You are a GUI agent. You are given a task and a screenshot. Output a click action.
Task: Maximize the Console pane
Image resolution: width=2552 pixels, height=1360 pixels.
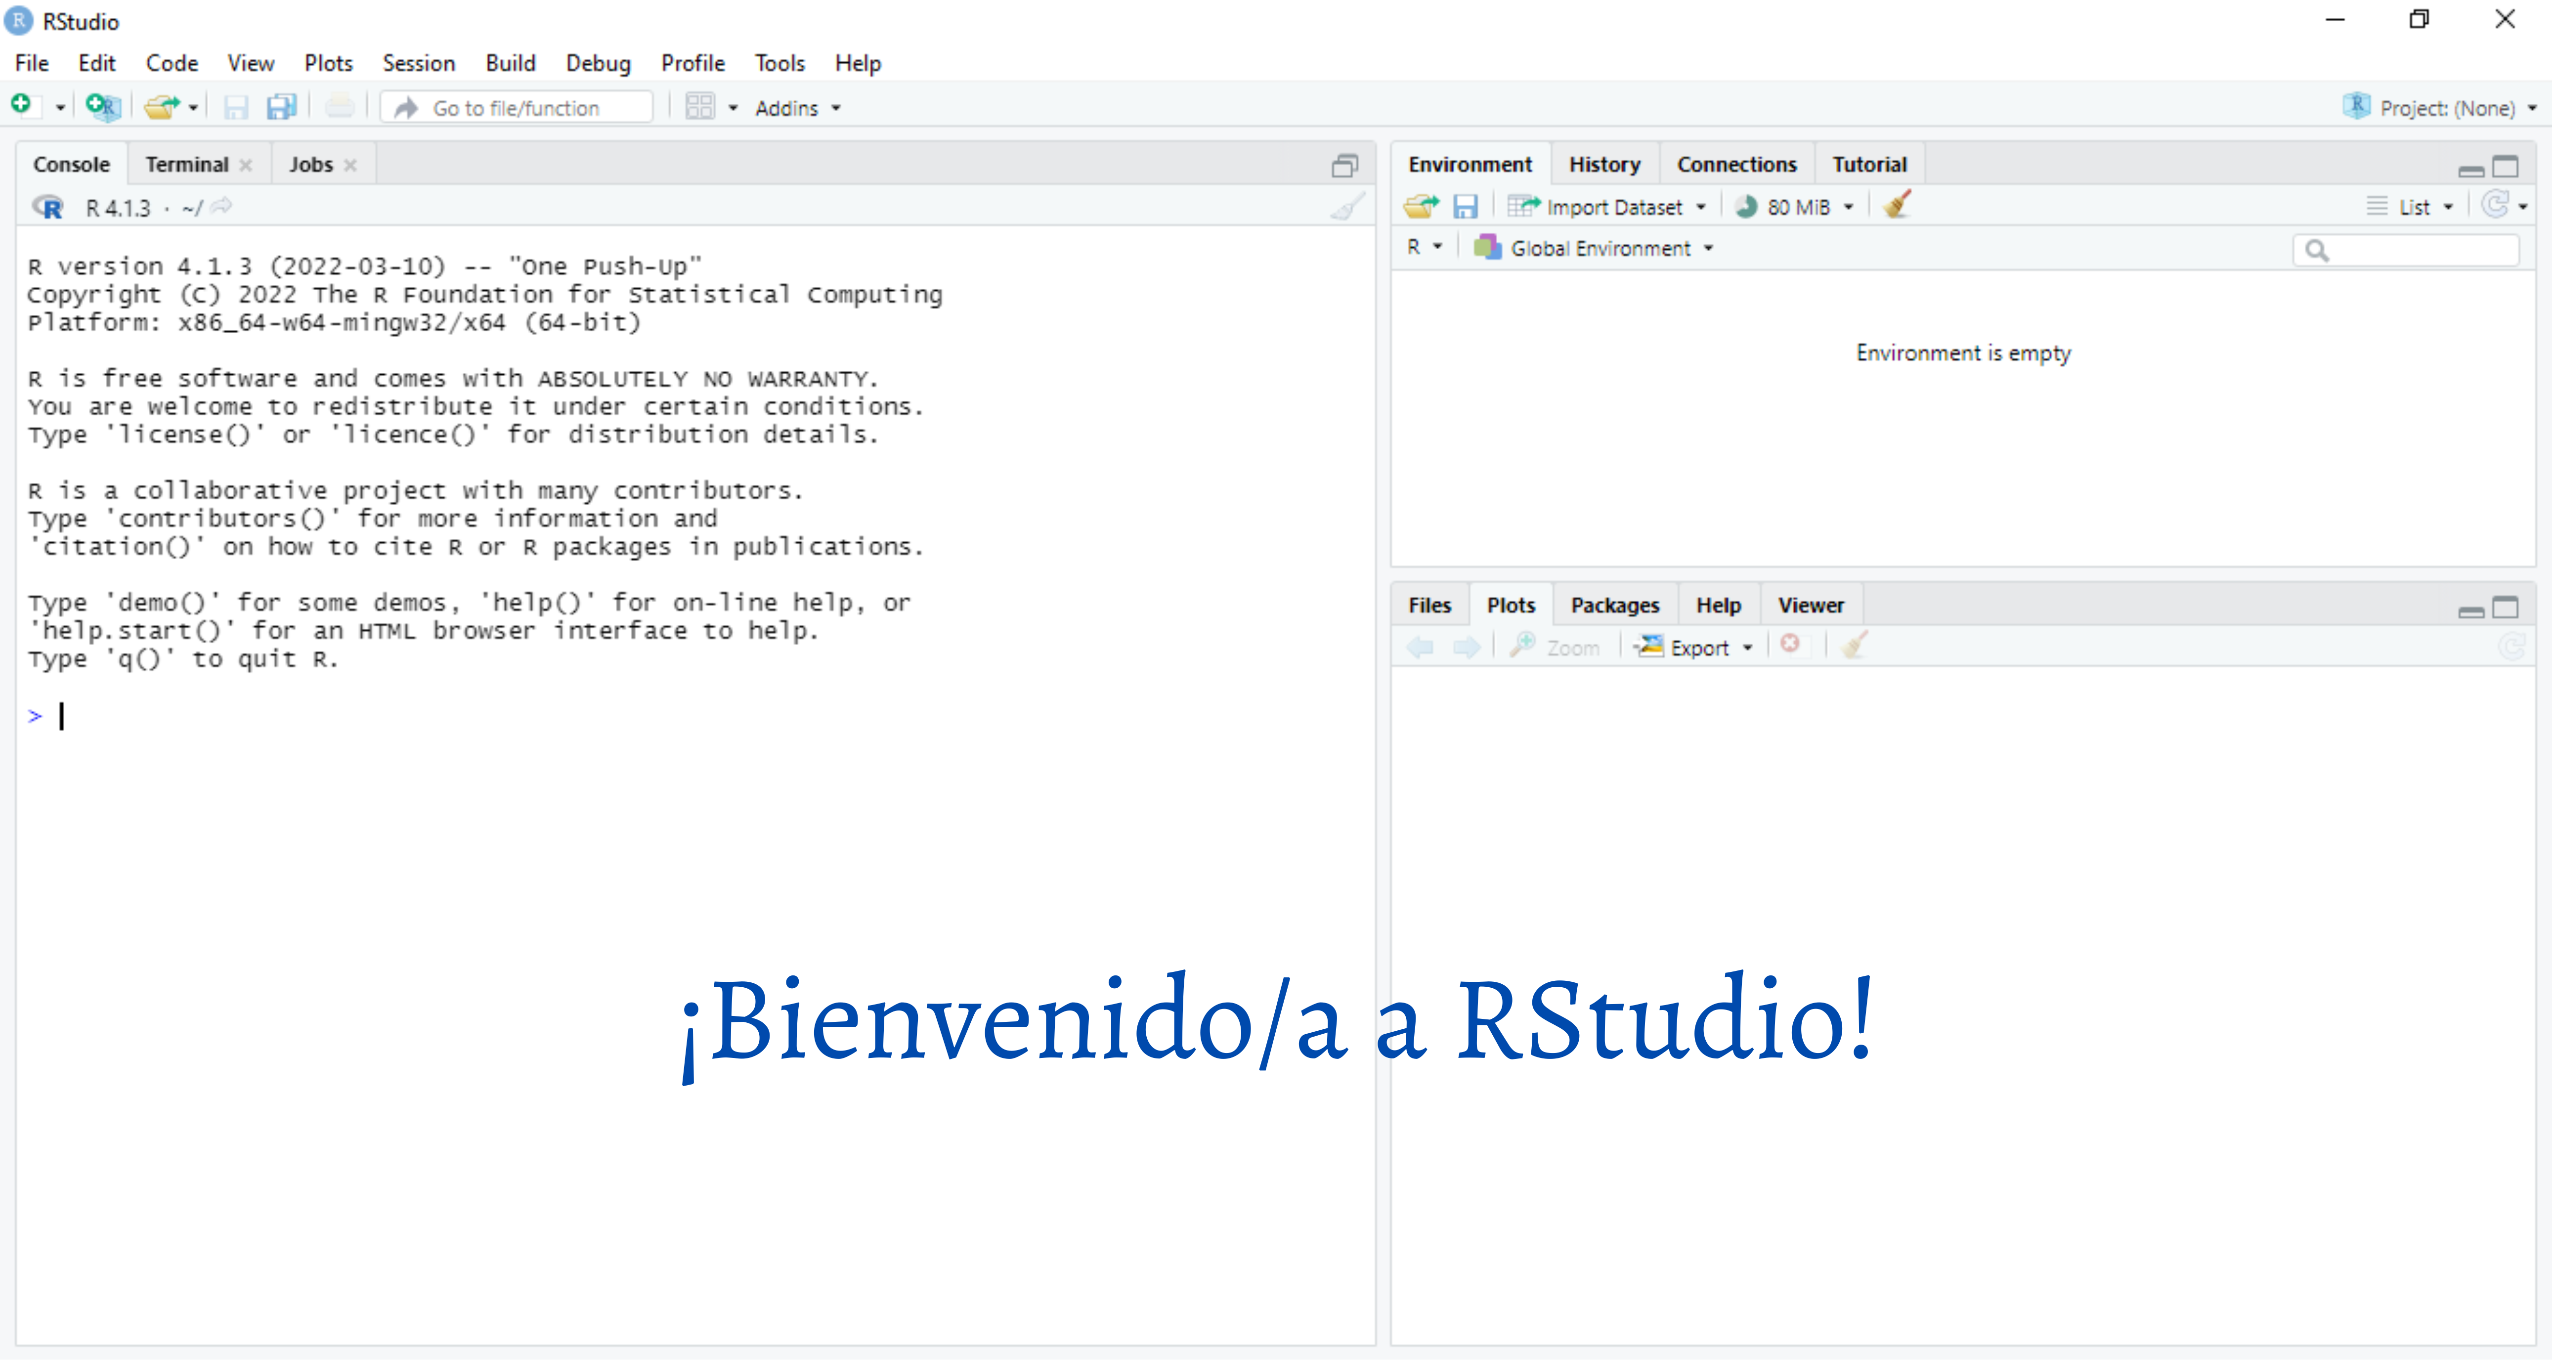[x=1344, y=166]
